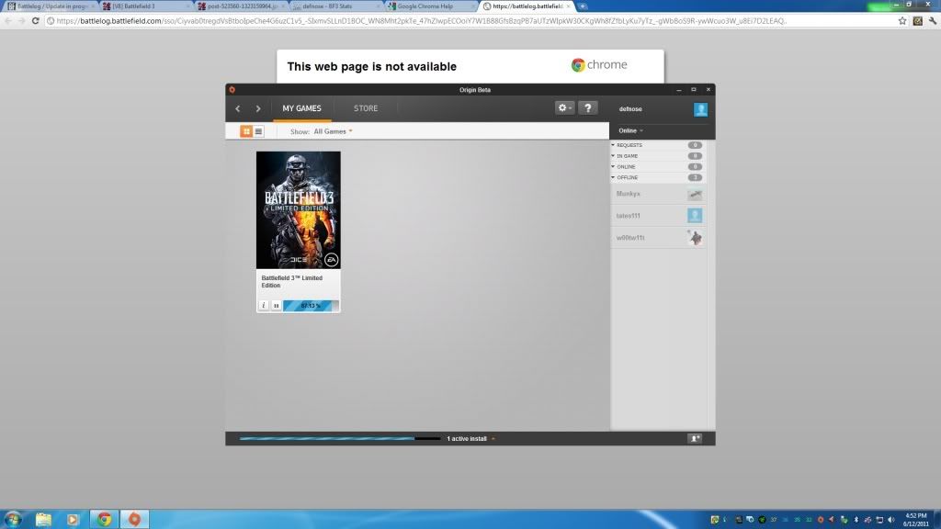Click the Battlefield 3 Limited Edition cover art
The image size is (941, 529).
298,210
